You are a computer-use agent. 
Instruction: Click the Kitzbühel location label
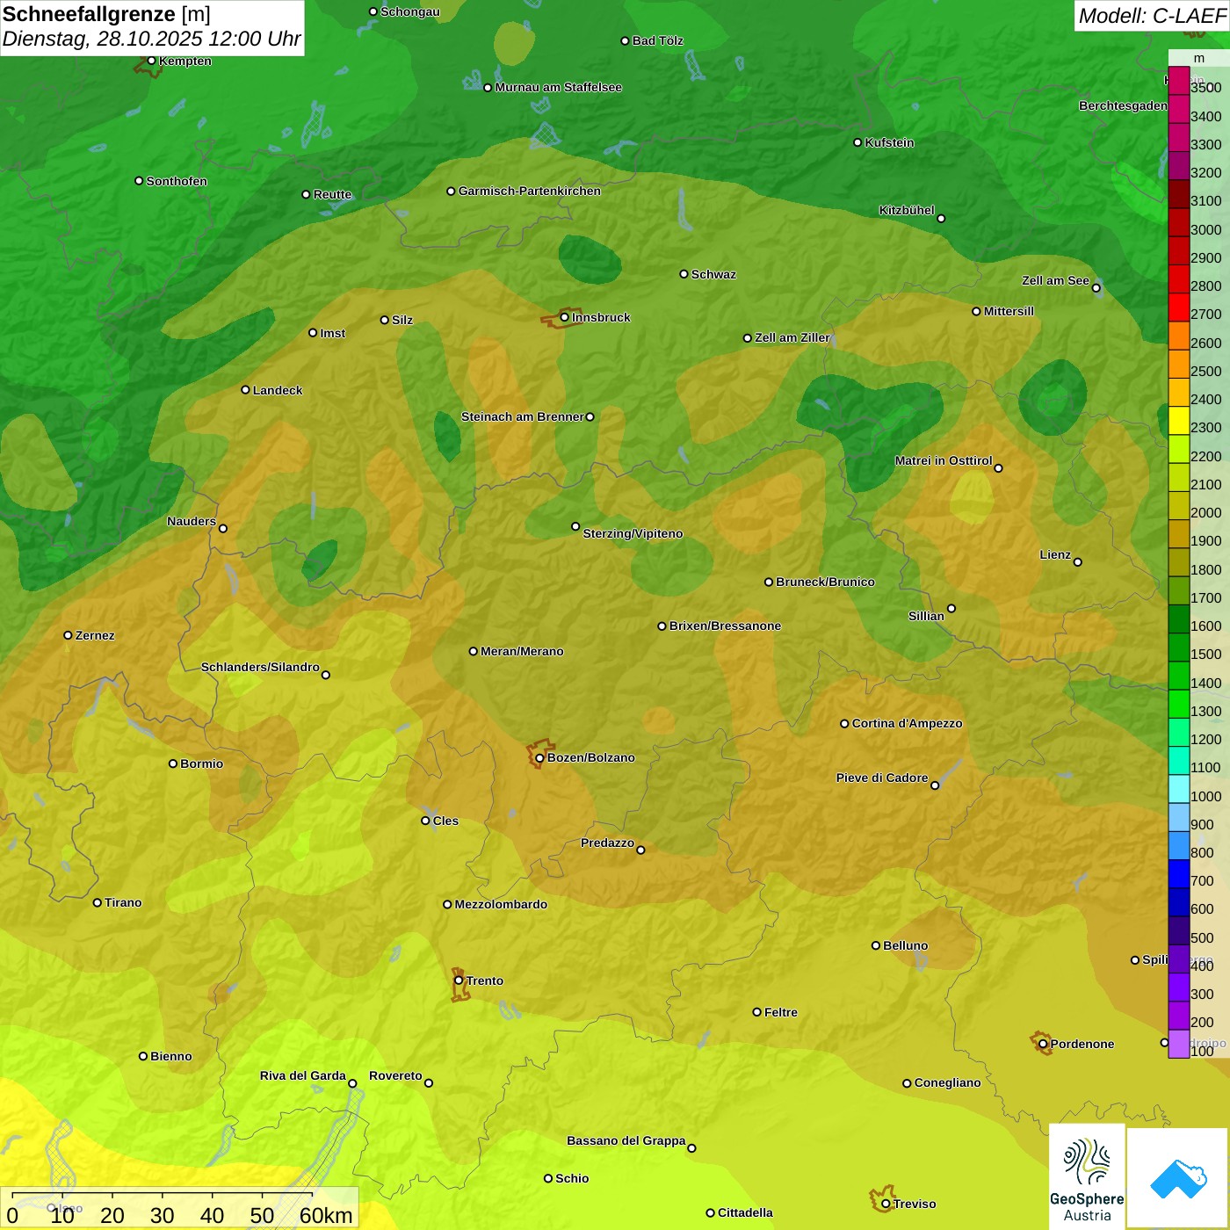[x=907, y=210]
